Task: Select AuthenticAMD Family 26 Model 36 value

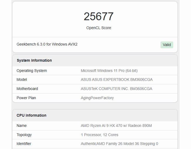Action: click(x=120, y=144)
